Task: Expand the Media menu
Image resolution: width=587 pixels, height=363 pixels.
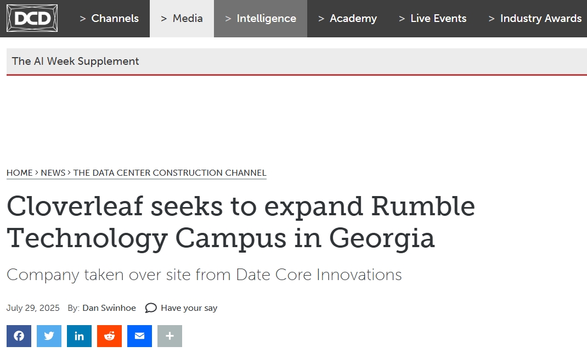Action: pyautogui.click(x=182, y=18)
